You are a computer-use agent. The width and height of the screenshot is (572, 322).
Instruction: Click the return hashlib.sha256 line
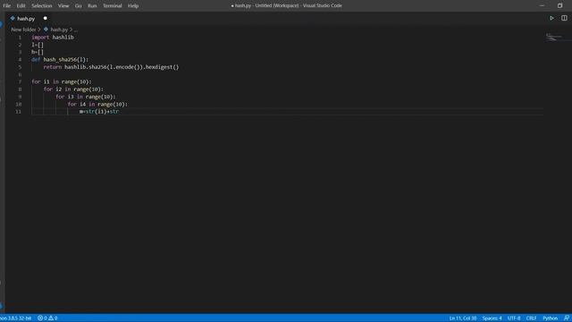click(111, 67)
